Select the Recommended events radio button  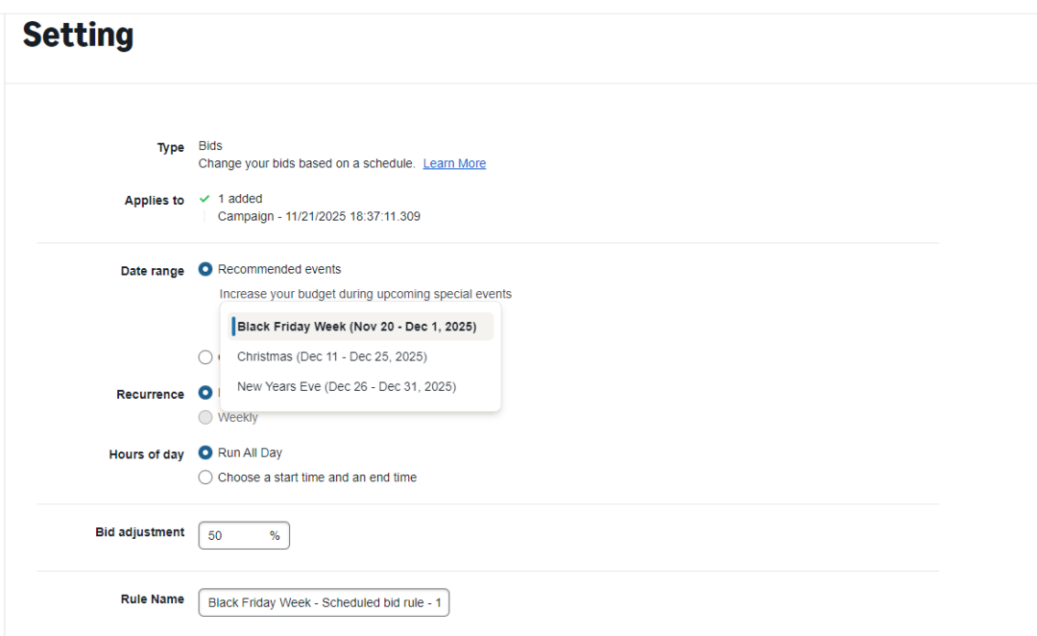(205, 270)
